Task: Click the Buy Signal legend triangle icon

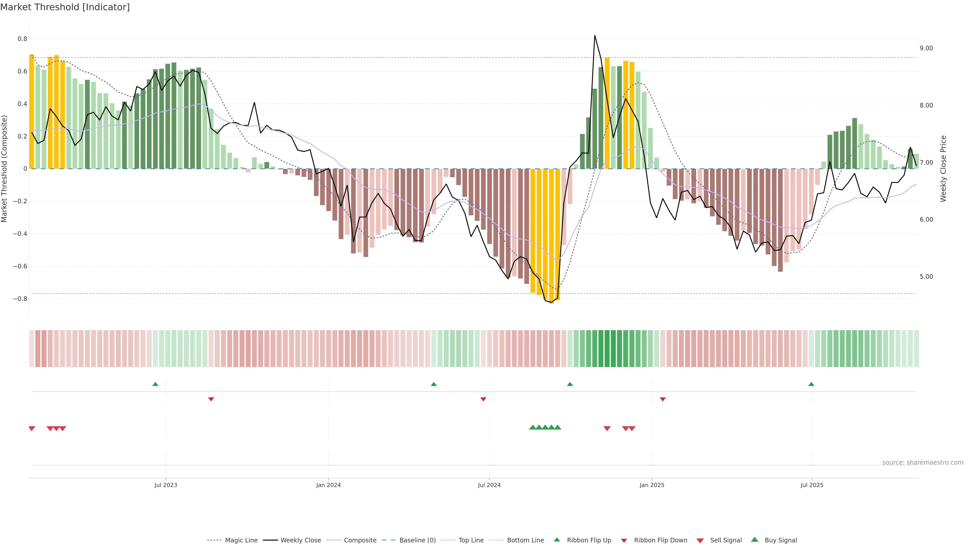Action: pyautogui.click(x=754, y=540)
